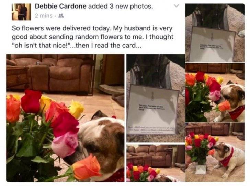View the card photo beside the chevron
Screen dimensions: 250x186
[215, 33]
